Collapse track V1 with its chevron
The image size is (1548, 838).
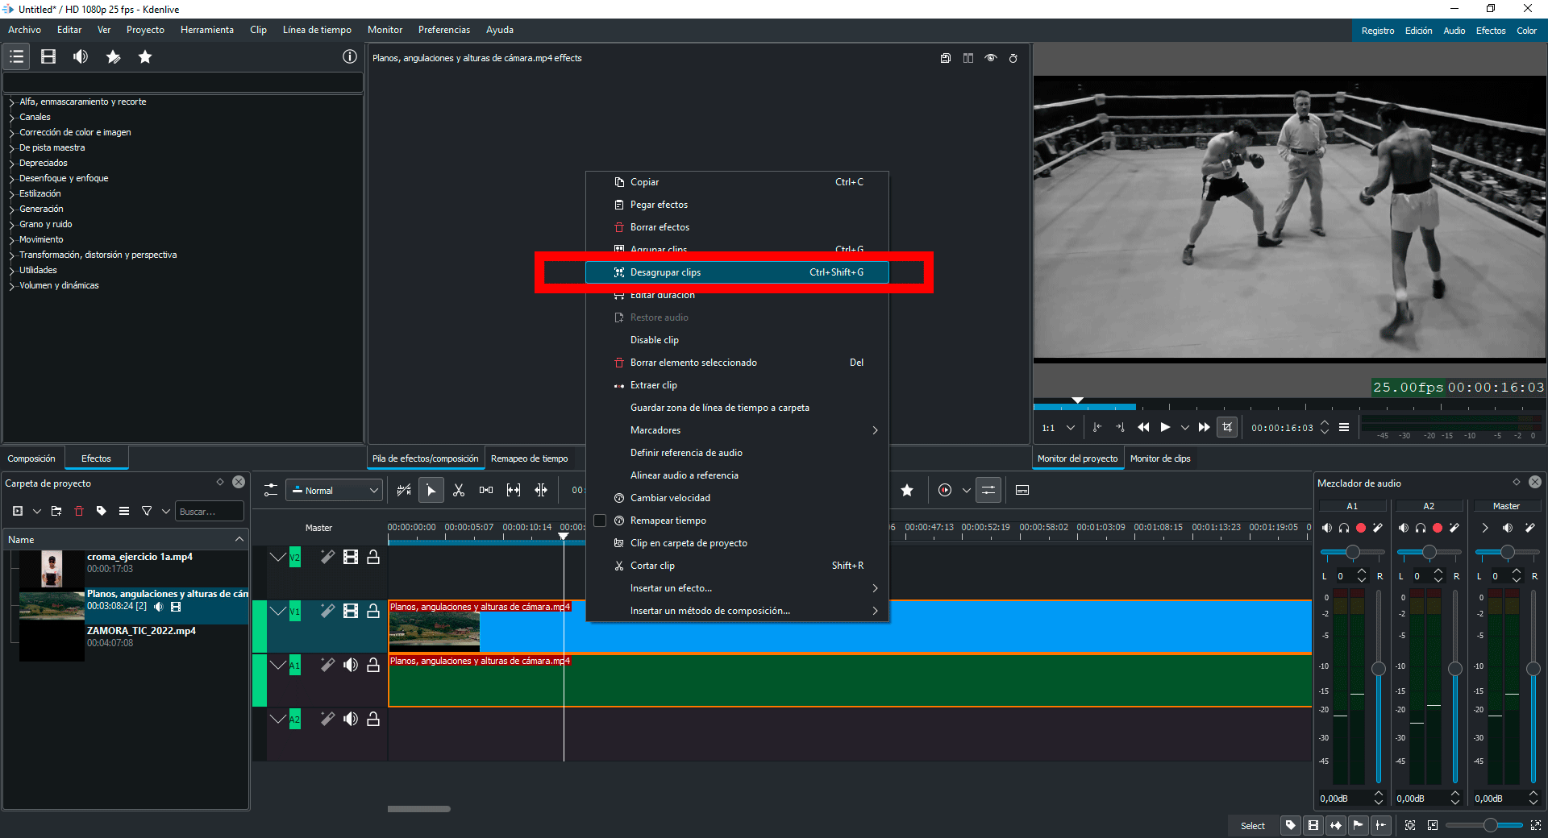coord(277,611)
